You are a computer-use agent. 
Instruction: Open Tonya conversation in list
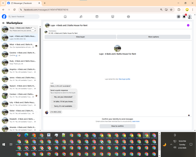pyautogui.click(x=20, y=29)
